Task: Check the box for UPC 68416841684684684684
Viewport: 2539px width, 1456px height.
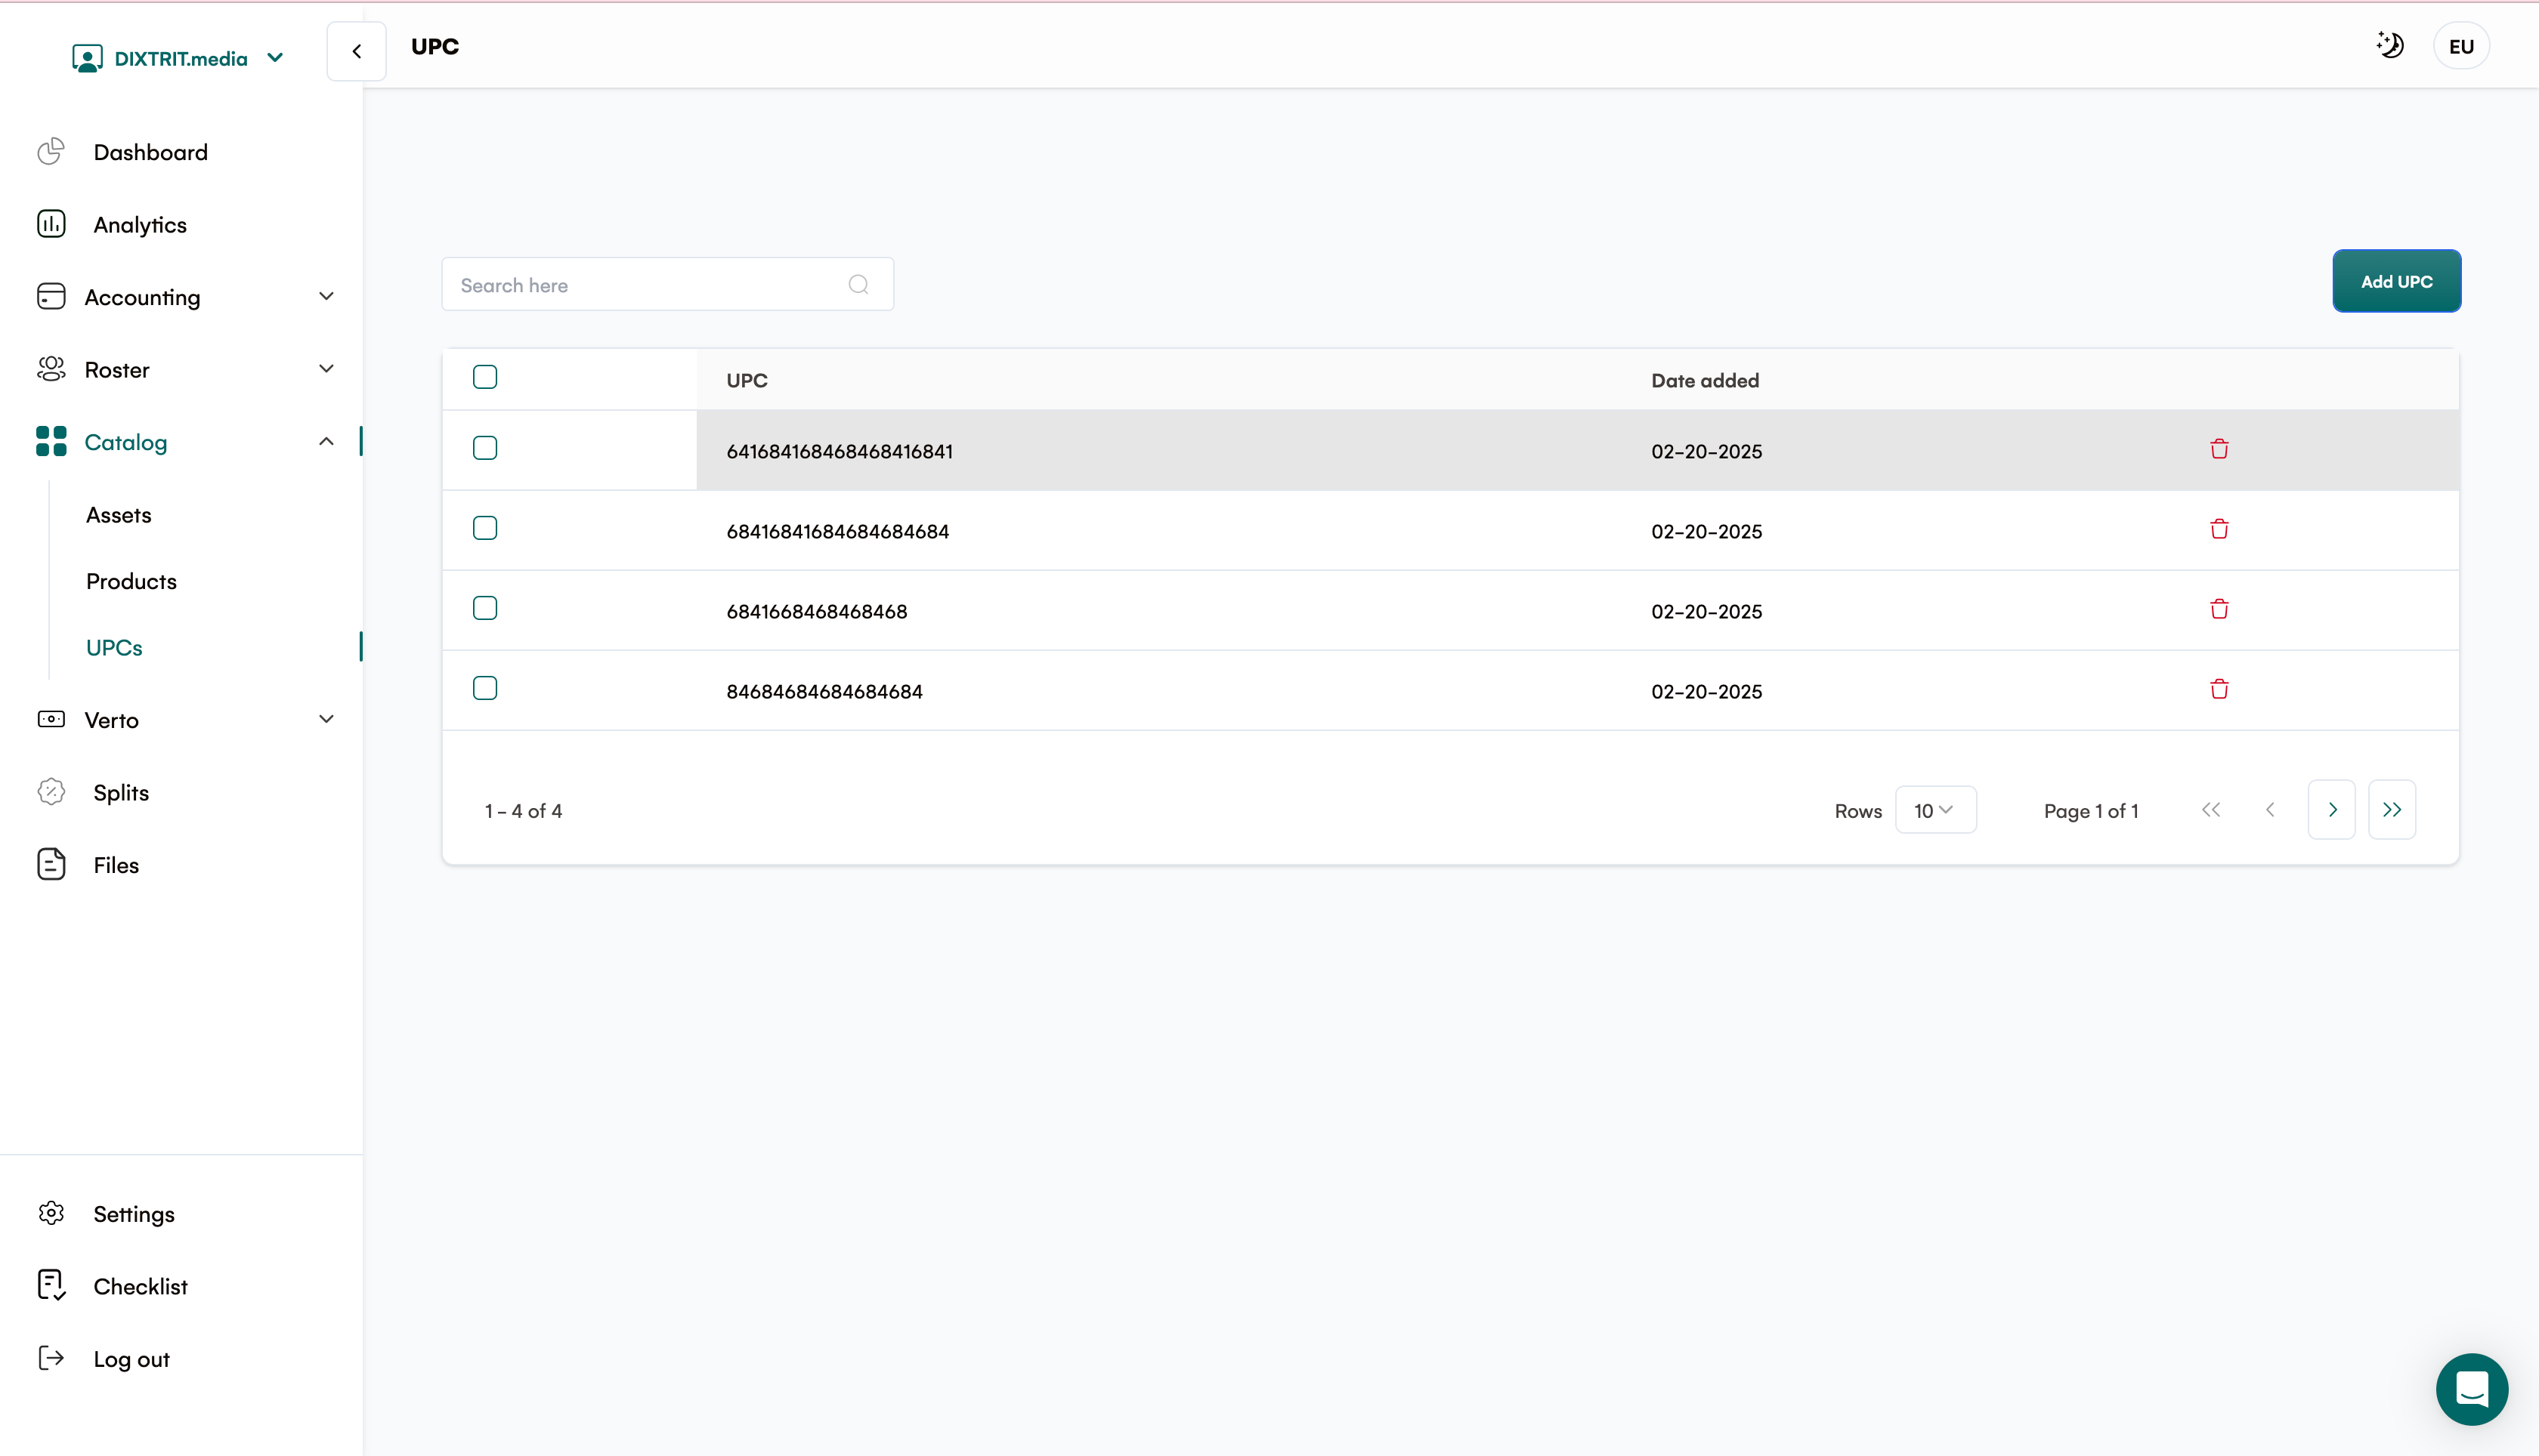Action: click(485, 528)
